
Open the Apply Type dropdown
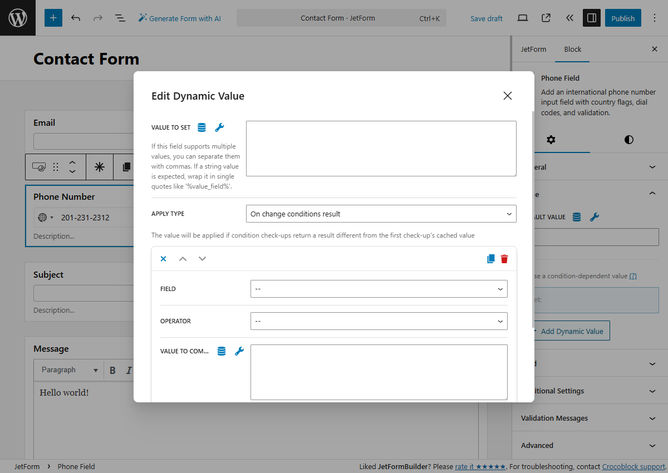tap(381, 214)
